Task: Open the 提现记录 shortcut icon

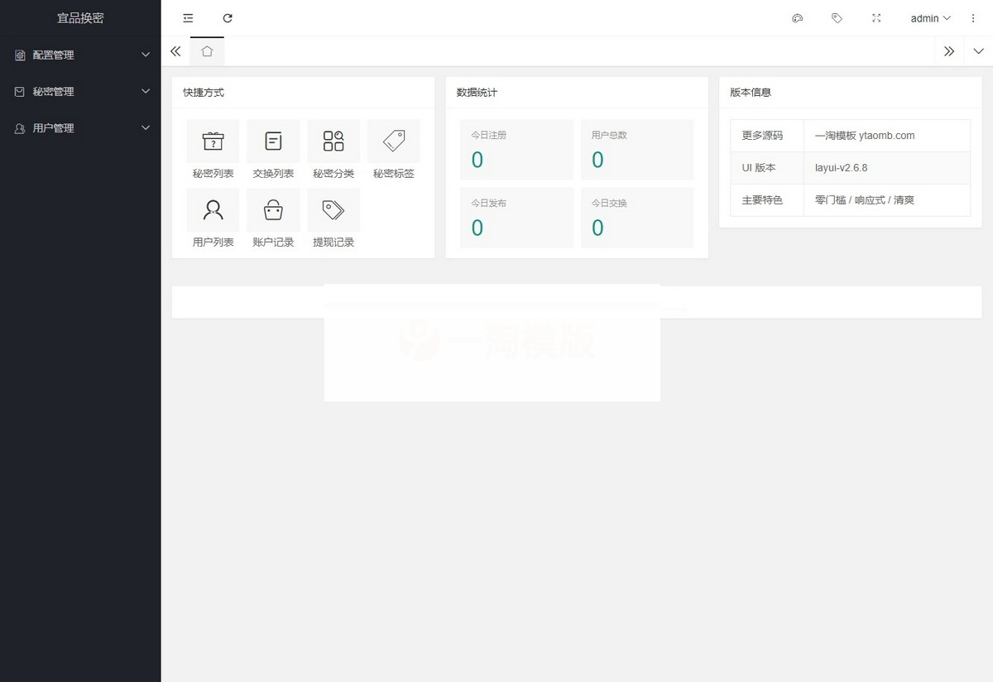Action: pos(333,210)
